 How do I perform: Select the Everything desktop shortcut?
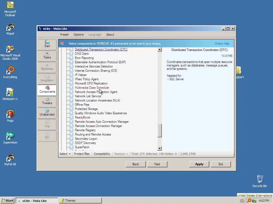pyautogui.click(x=10, y=73)
